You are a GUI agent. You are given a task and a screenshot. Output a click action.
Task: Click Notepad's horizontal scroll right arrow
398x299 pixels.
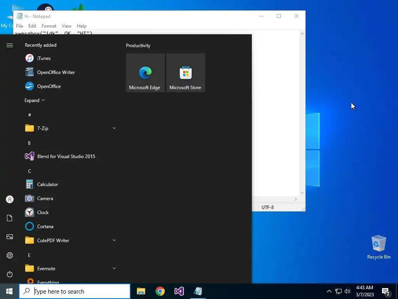pos(296,199)
